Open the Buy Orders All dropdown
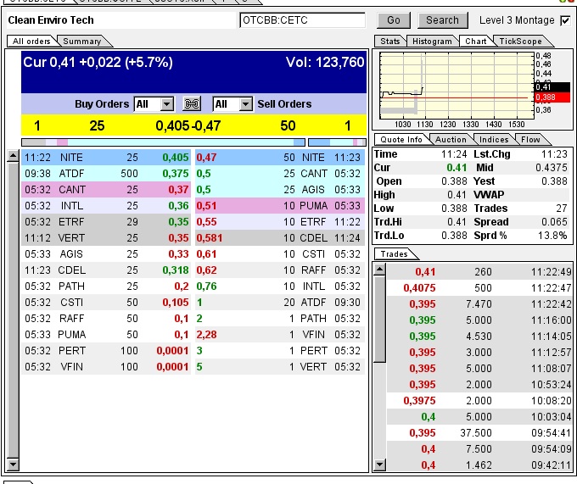Screen dimensions: 577x484 click(x=154, y=104)
